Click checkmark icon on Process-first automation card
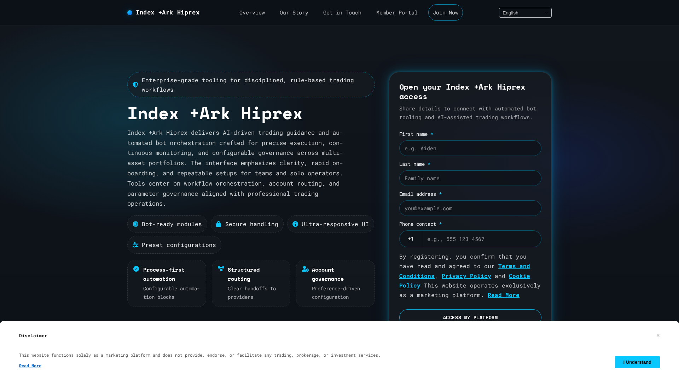Viewport: 679px width, 381px height. click(136, 269)
